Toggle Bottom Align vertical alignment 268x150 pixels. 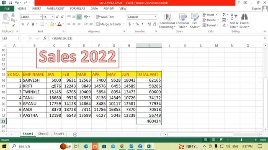point(79,17)
